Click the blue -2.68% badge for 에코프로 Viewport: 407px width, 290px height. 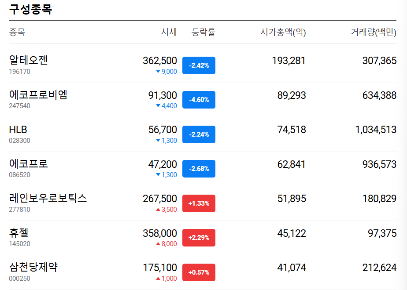click(x=199, y=169)
